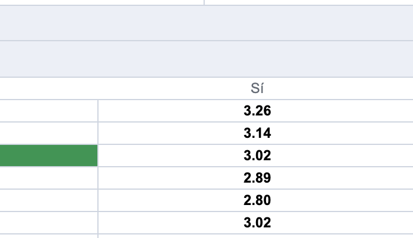The image size is (413, 238).
Task: Select the empty cell left of 3.26
Action: 48,111
